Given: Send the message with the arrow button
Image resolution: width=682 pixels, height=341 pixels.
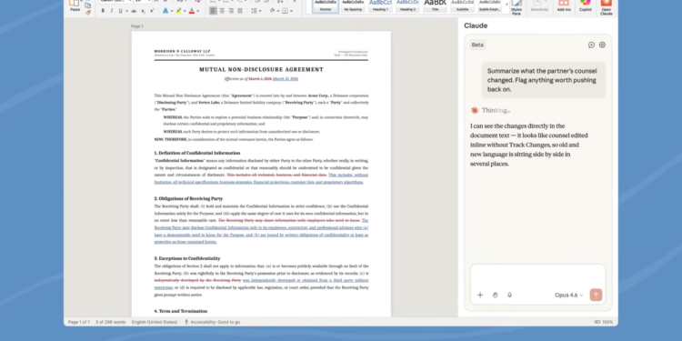Looking at the screenshot, I should pyautogui.click(x=596, y=295).
